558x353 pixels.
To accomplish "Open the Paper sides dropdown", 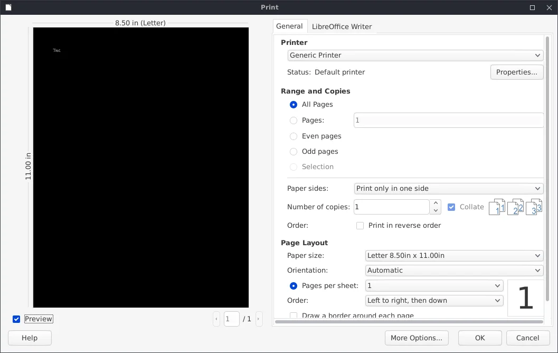I will 448,189.
